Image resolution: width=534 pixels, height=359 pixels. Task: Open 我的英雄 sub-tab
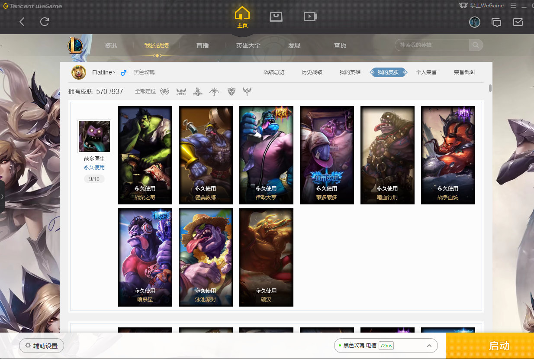click(x=350, y=72)
